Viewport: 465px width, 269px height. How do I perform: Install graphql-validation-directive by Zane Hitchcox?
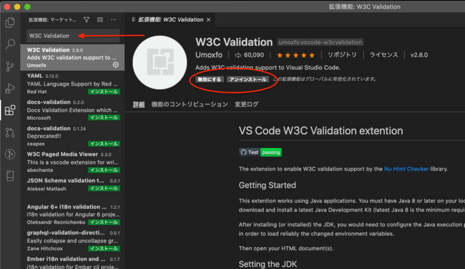point(104,249)
